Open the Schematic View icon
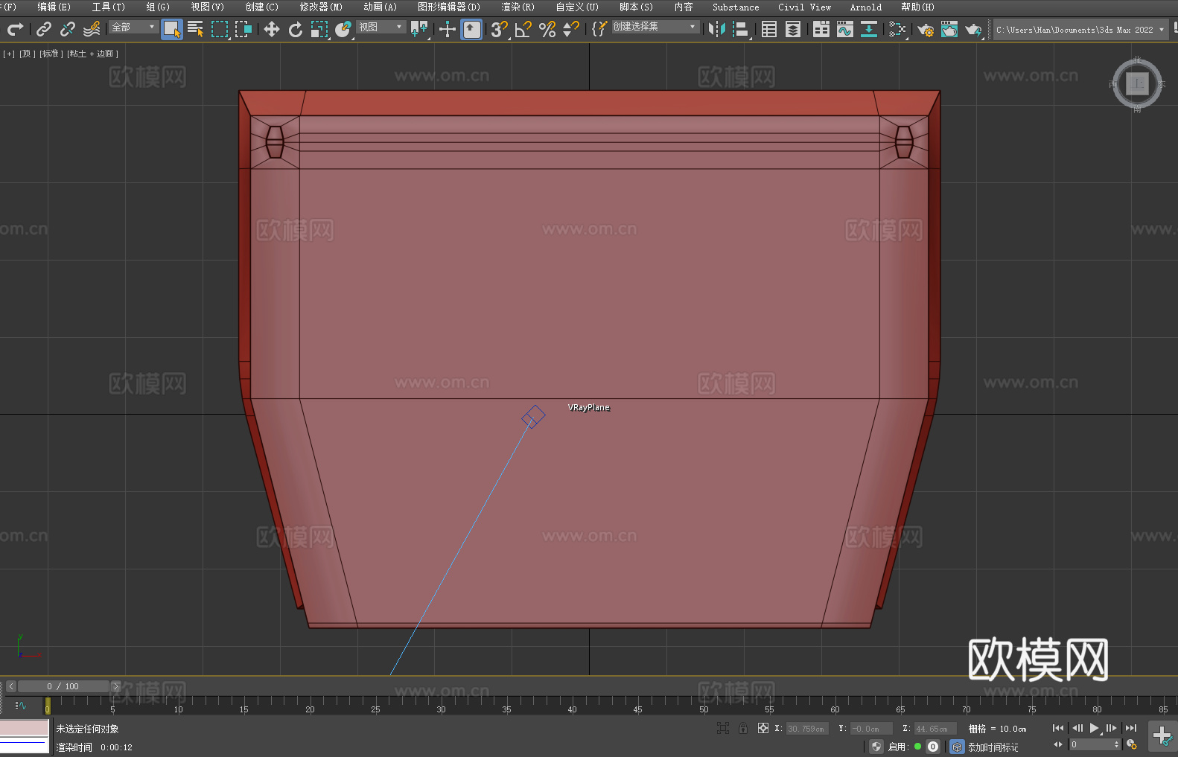This screenshot has width=1178, height=757. click(x=869, y=29)
